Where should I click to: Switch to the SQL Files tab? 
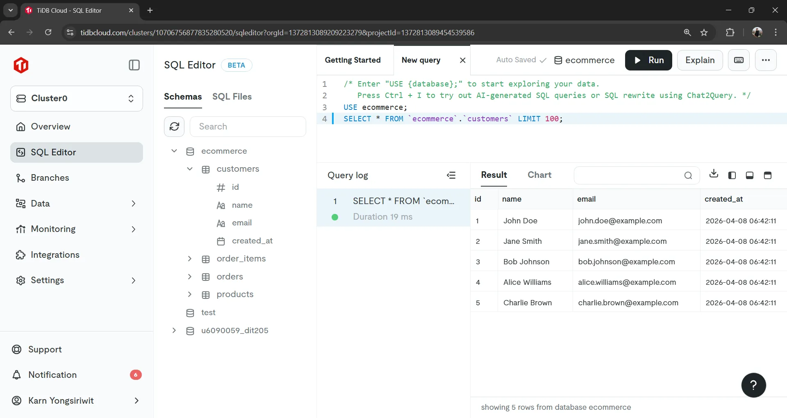[232, 97]
